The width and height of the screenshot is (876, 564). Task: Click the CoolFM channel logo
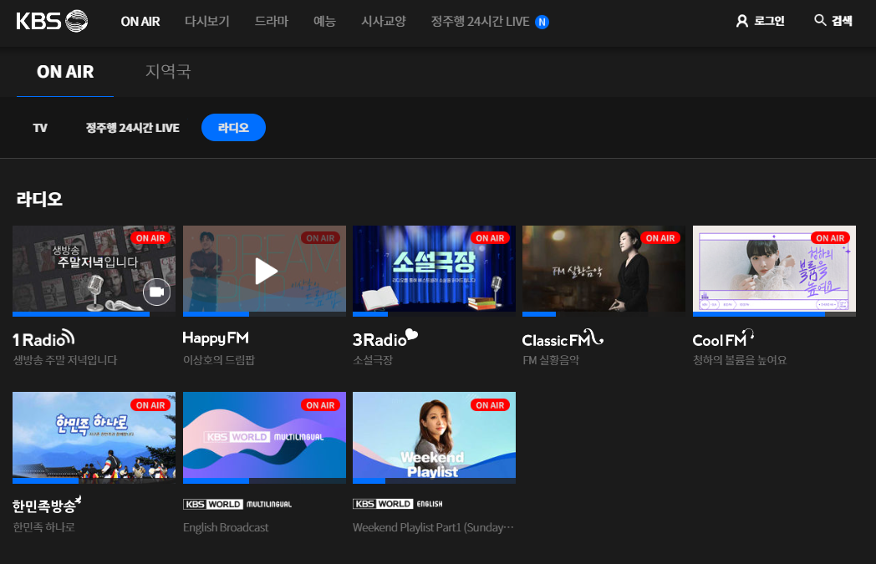[x=723, y=338]
